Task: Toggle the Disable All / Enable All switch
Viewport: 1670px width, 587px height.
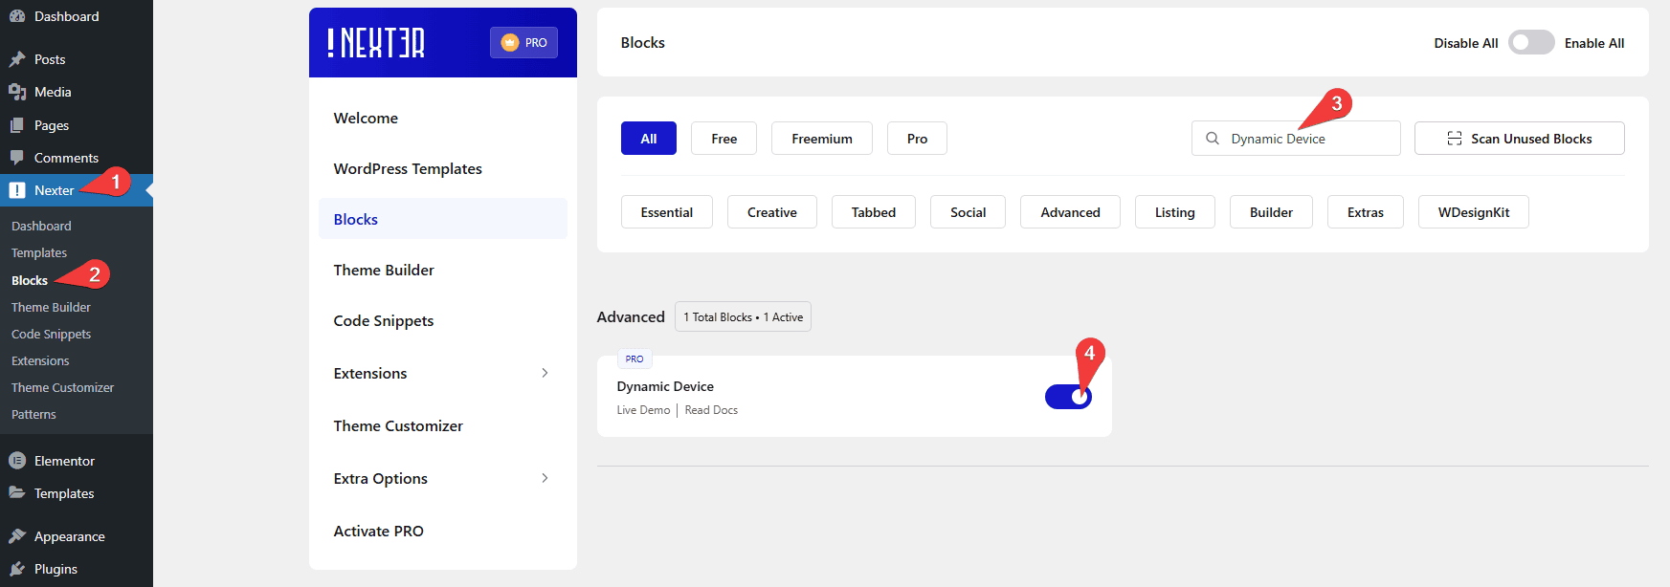Action: click(x=1531, y=43)
